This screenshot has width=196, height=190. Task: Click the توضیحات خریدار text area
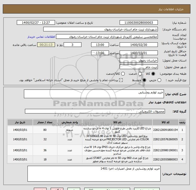coord(94,174)
